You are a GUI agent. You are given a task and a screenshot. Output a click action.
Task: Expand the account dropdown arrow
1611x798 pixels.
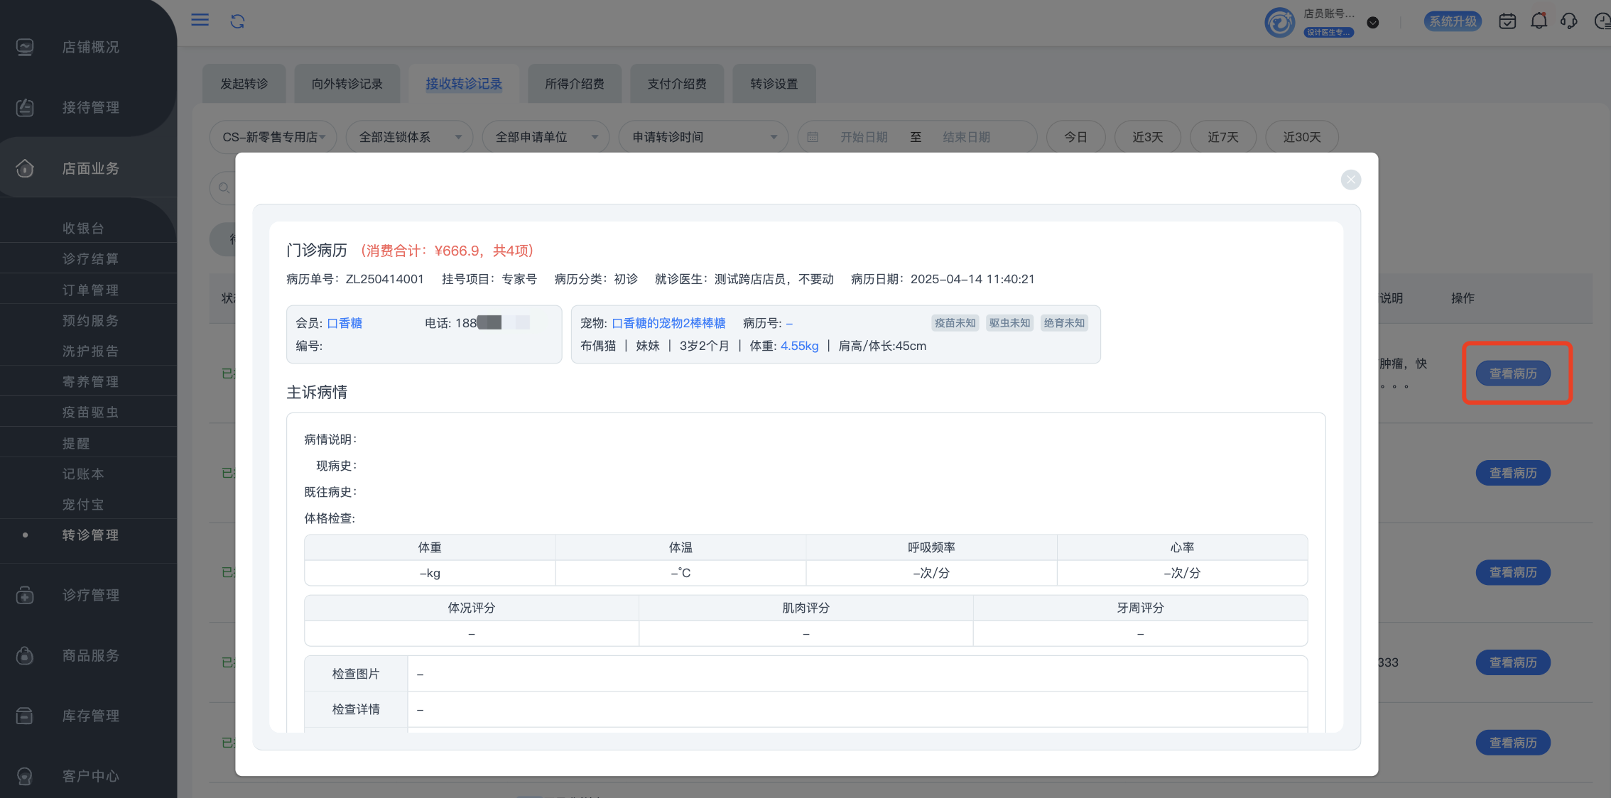click(1373, 23)
